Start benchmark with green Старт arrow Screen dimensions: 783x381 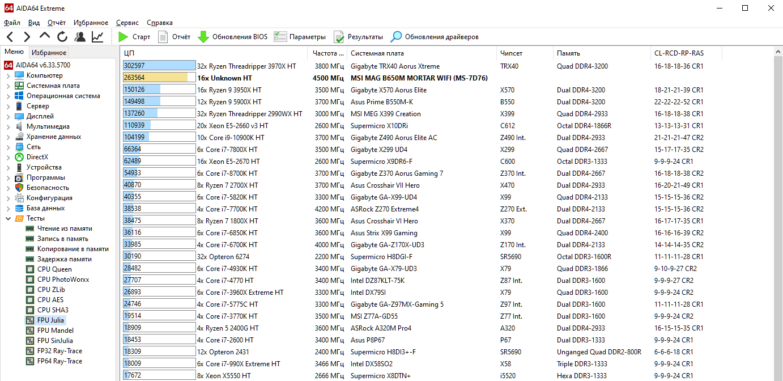point(134,37)
